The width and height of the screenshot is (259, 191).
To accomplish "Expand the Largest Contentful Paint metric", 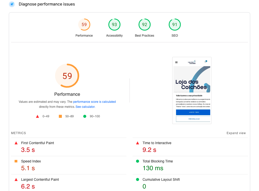I will click(x=40, y=179).
